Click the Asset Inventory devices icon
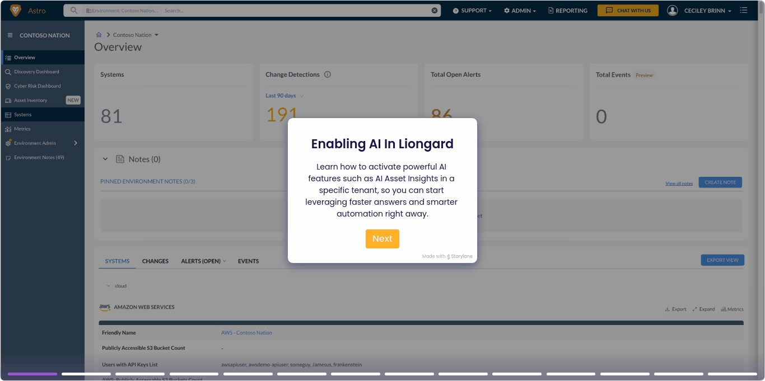This screenshot has width=765, height=381. point(8,101)
